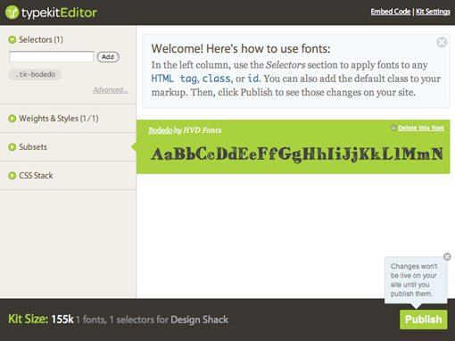The height and width of the screenshot is (341, 455).
Task: Click the 'by HVD Fonts' foundry text
Action: (197, 130)
